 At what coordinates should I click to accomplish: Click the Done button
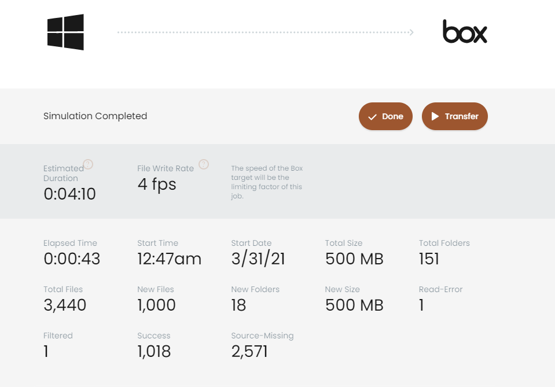(x=385, y=116)
